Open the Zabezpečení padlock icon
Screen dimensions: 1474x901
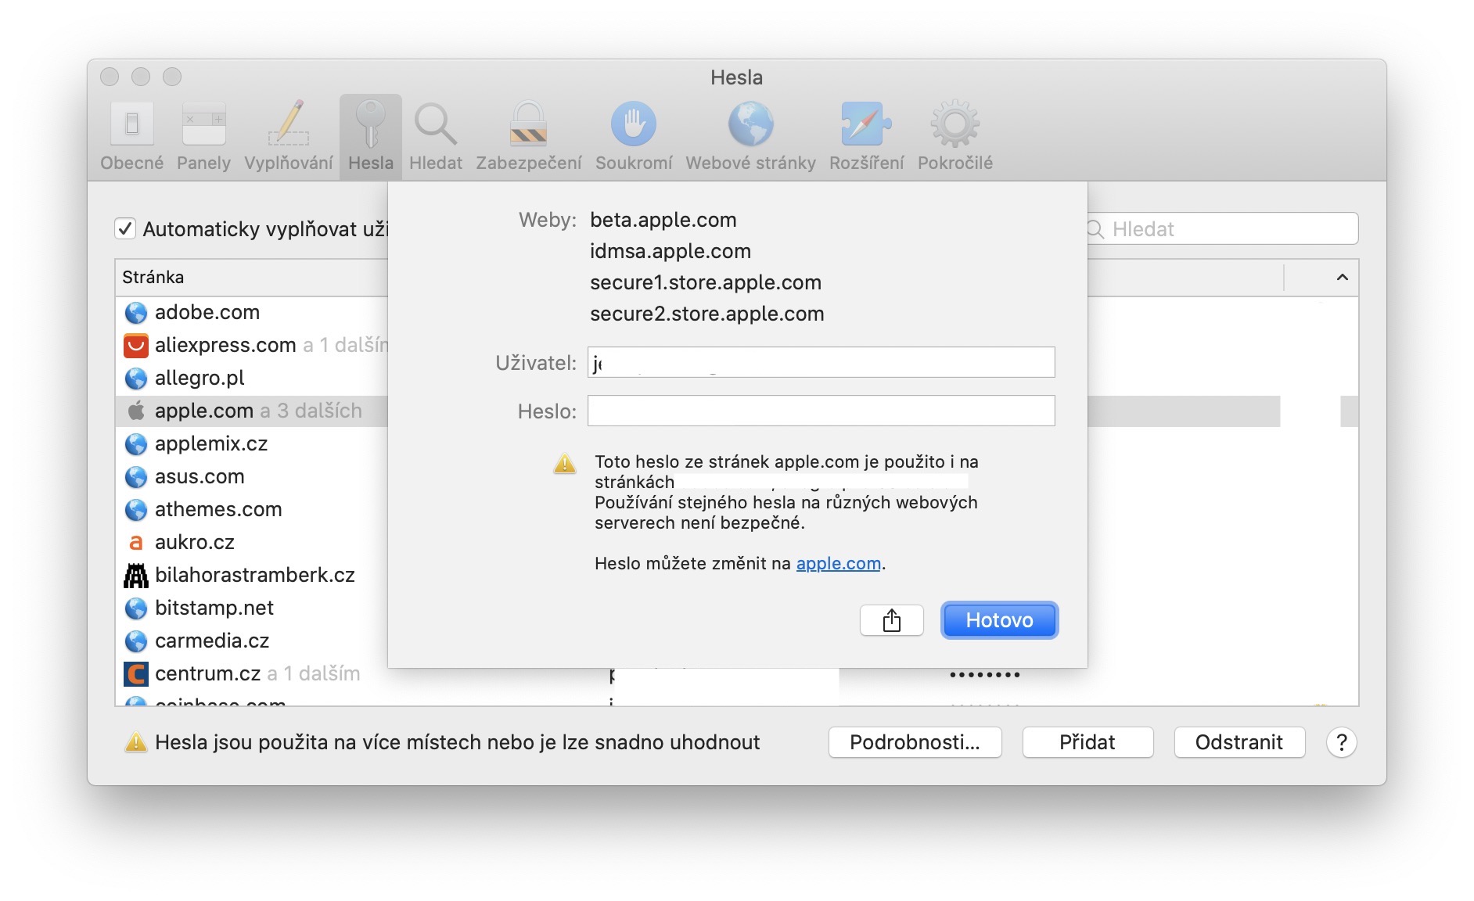coord(529,124)
